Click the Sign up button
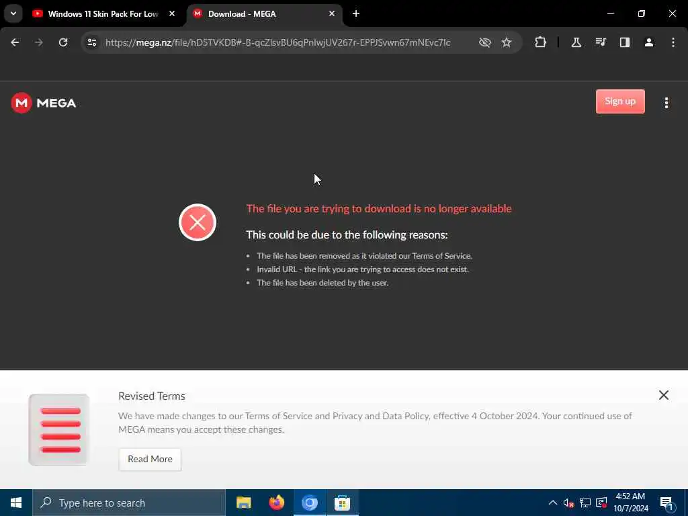The width and height of the screenshot is (688, 516). point(620,101)
